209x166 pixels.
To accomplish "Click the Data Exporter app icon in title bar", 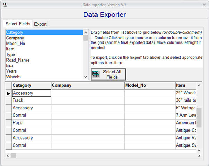I will (x=5, y=5).
